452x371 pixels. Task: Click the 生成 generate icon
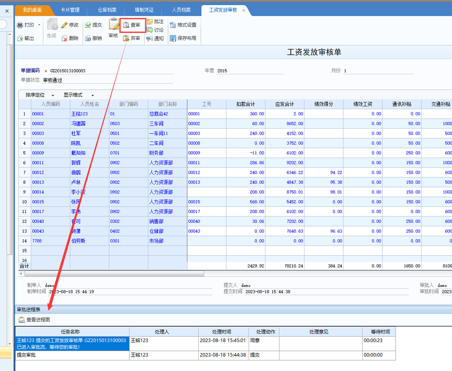52,24
